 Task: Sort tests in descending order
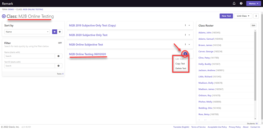[x=60, y=32]
